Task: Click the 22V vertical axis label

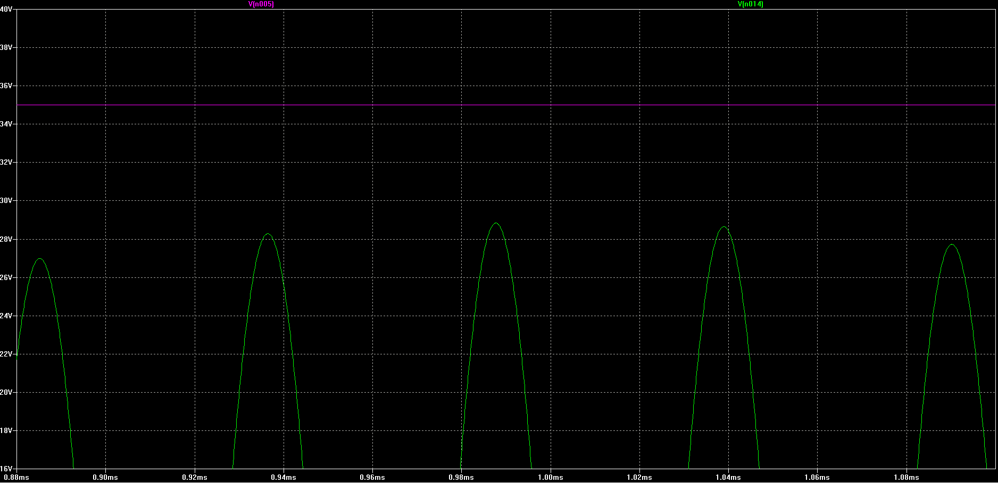Action: point(6,354)
